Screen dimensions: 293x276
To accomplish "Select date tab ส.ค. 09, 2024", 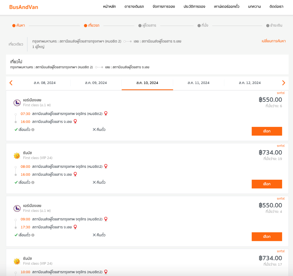I will pos(96,83).
